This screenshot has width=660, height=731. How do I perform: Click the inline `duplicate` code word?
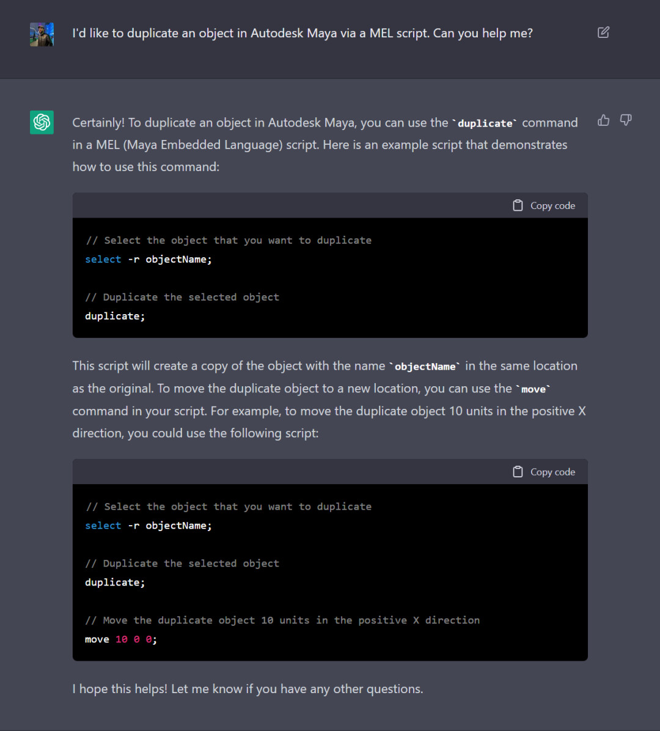point(485,123)
